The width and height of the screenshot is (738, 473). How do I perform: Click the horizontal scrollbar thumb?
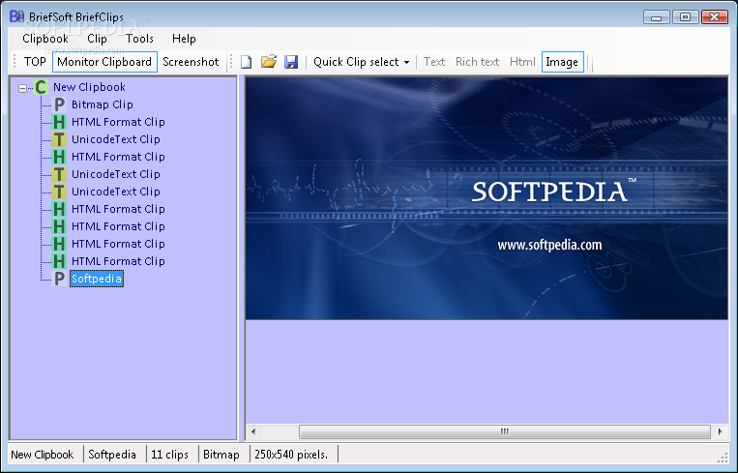[505, 431]
